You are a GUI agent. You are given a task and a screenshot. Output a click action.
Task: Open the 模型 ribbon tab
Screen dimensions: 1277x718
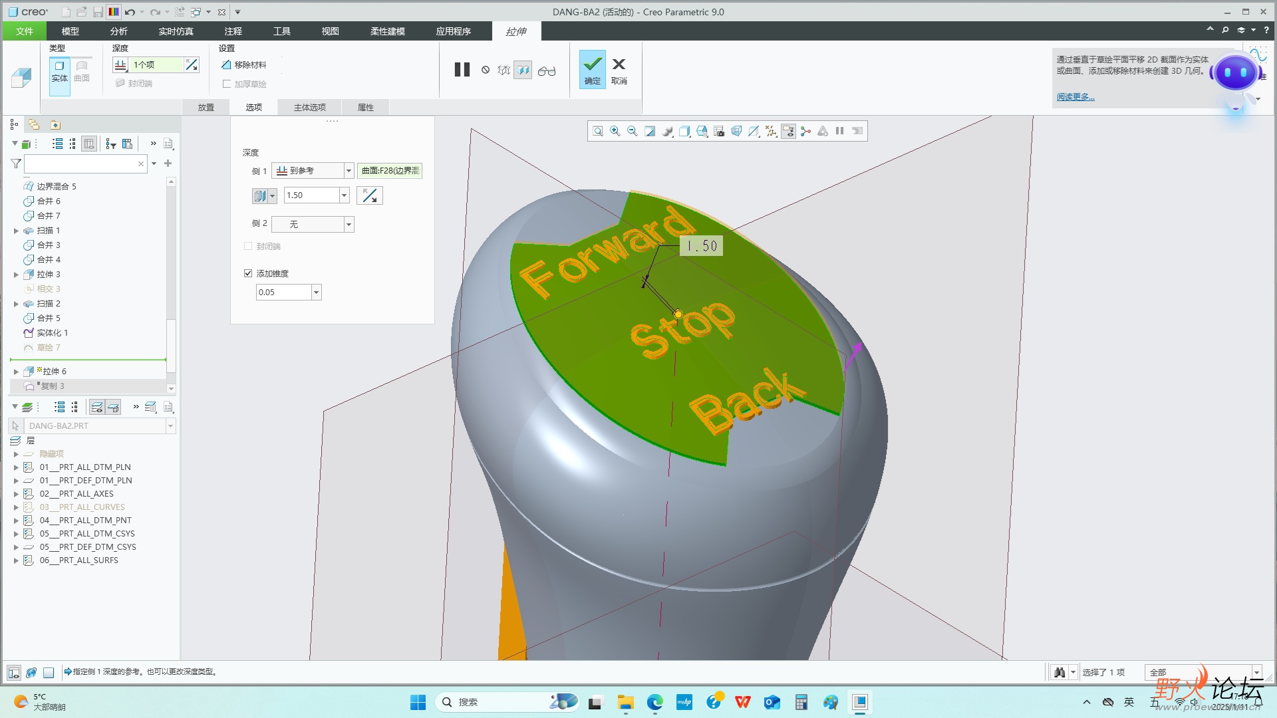[x=70, y=31]
